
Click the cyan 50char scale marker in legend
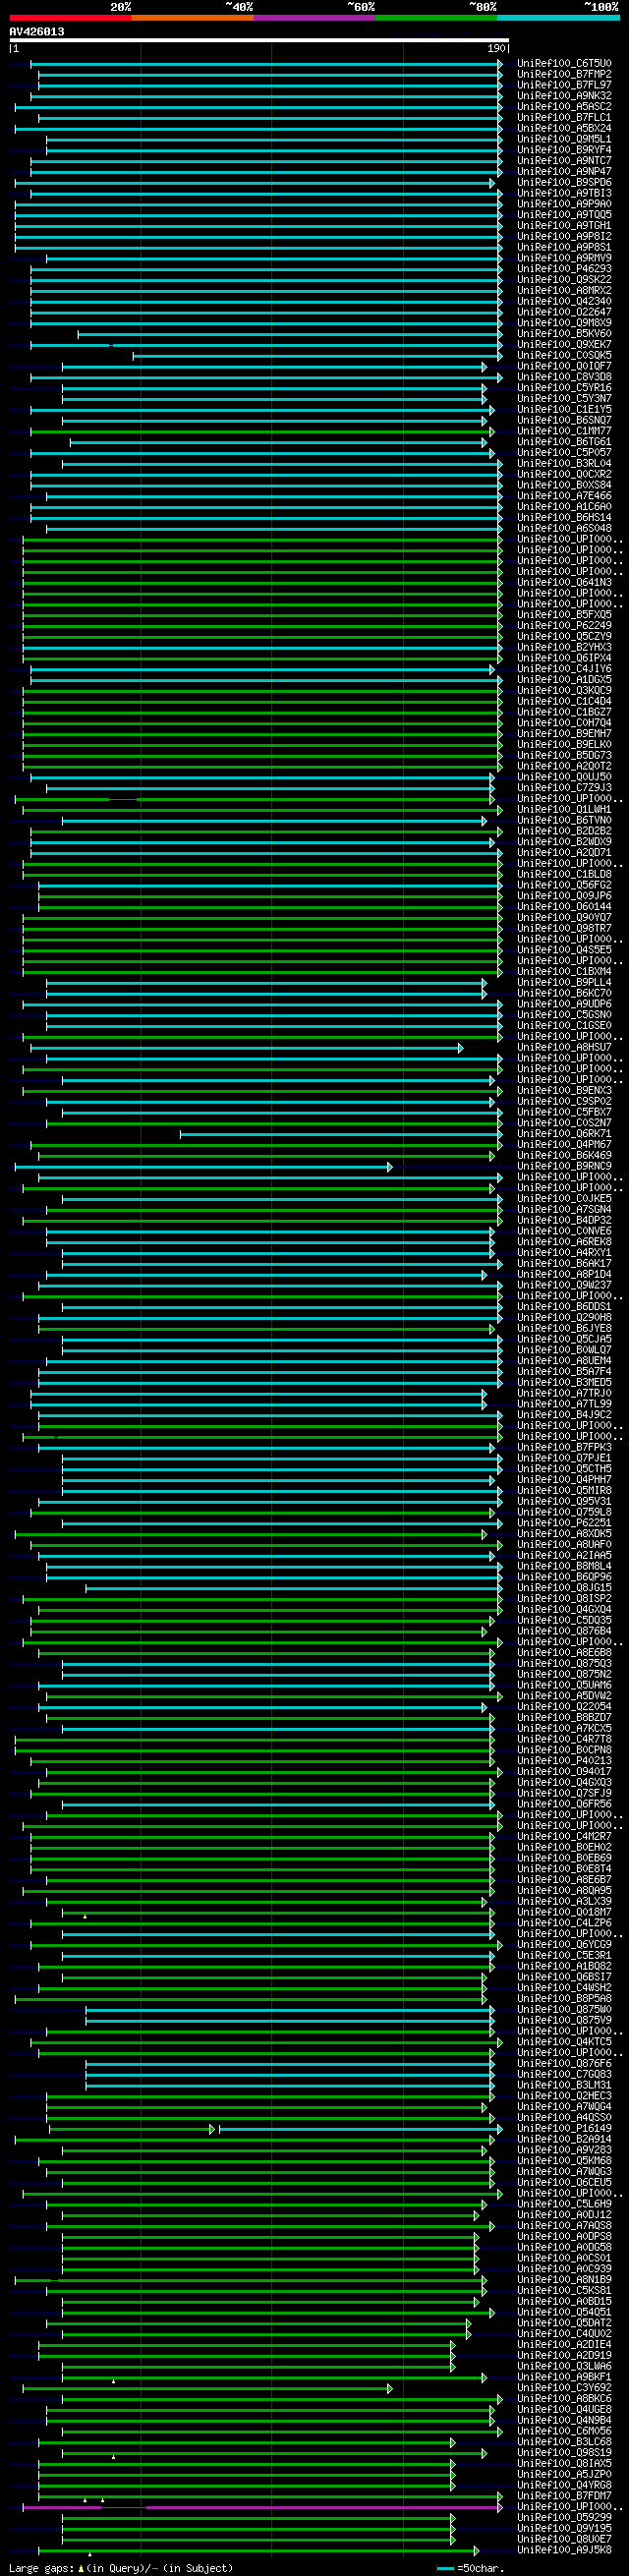(x=446, y=2568)
